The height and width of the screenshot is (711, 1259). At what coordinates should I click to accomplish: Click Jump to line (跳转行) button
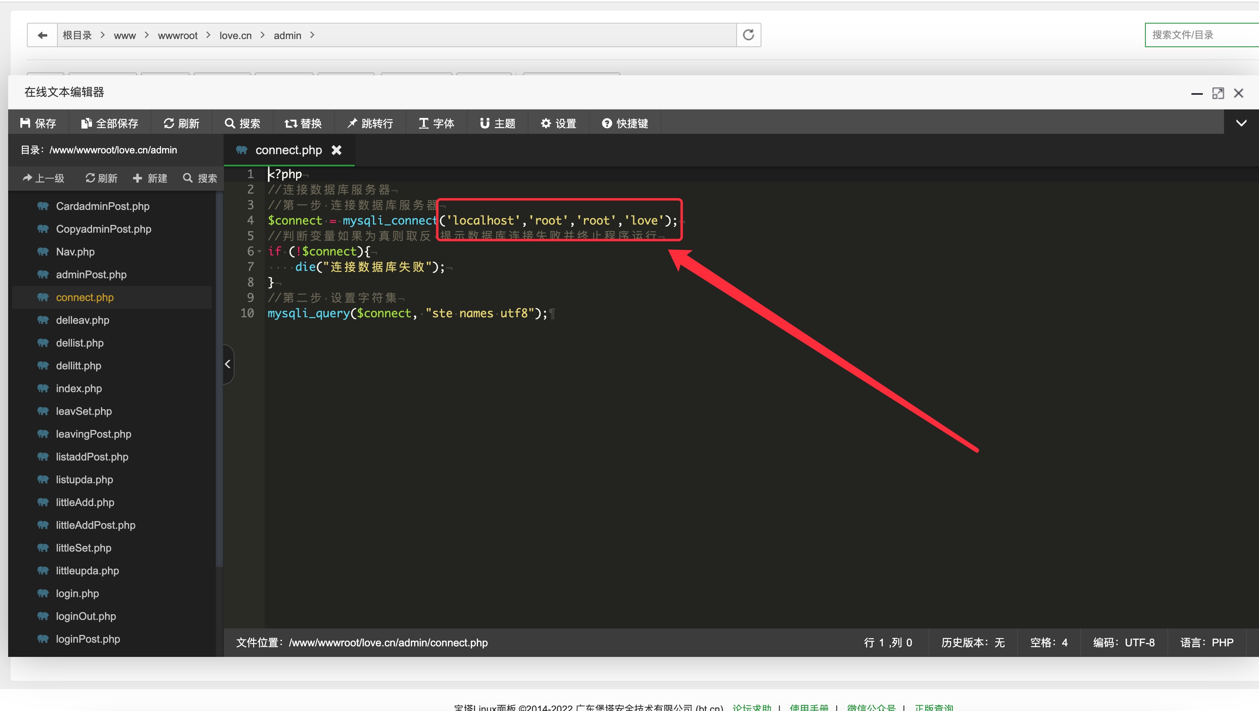point(370,123)
